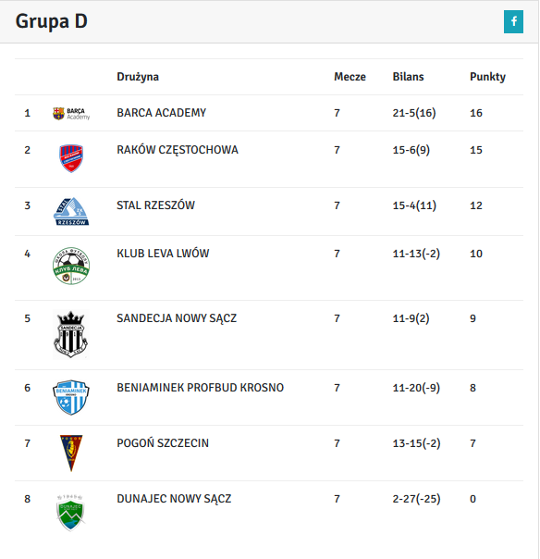Click the Raków Częstochowa crest
This screenshot has height=559, width=540.
(x=71, y=158)
